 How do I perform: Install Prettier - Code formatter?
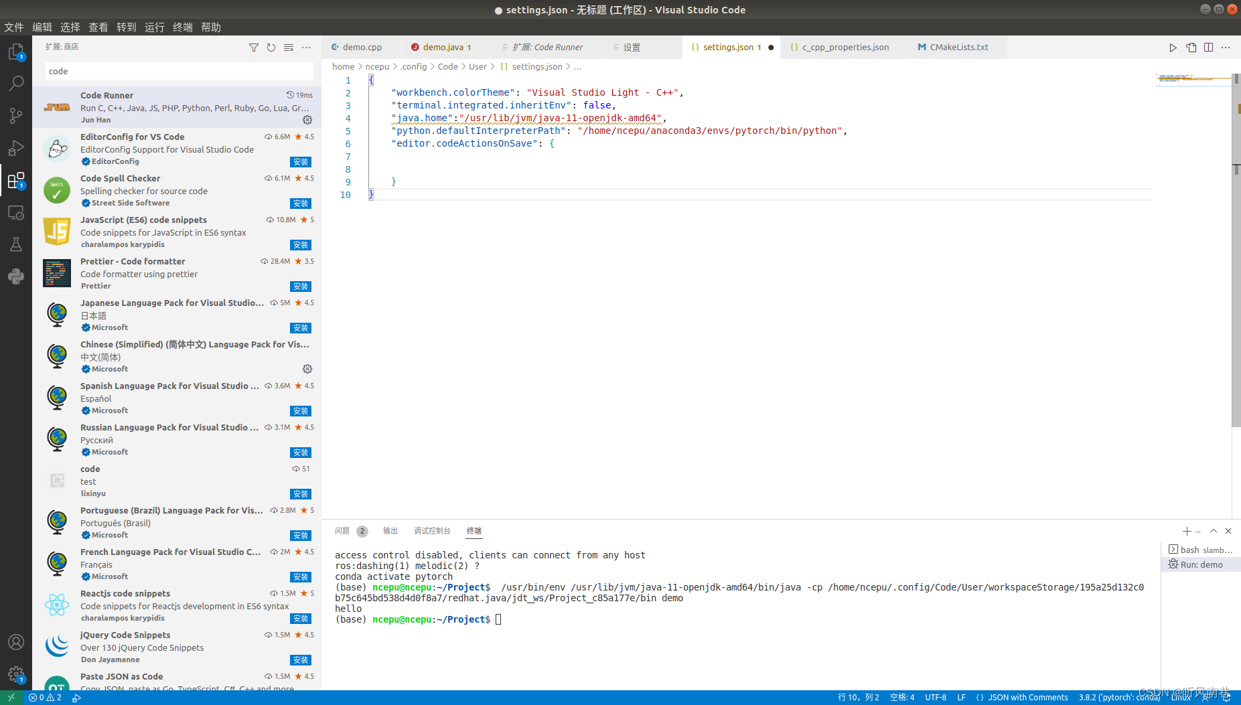(x=301, y=287)
